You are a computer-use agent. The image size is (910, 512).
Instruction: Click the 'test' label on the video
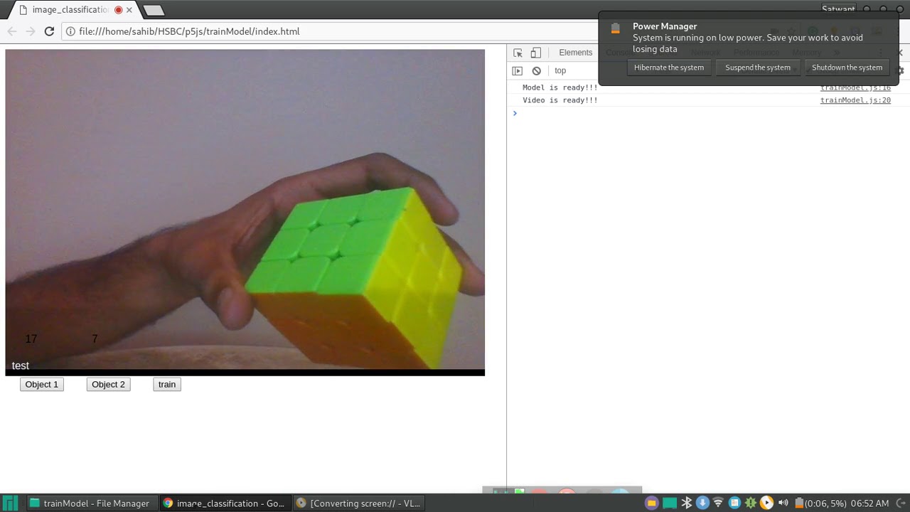(x=21, y=366)
